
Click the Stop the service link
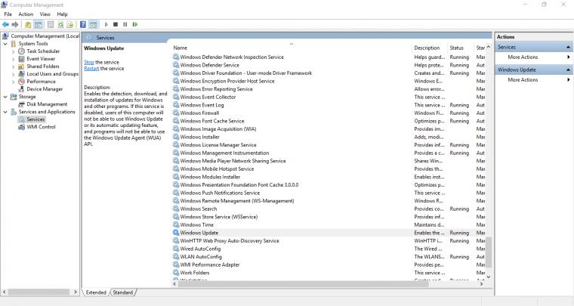coord(89,62)
